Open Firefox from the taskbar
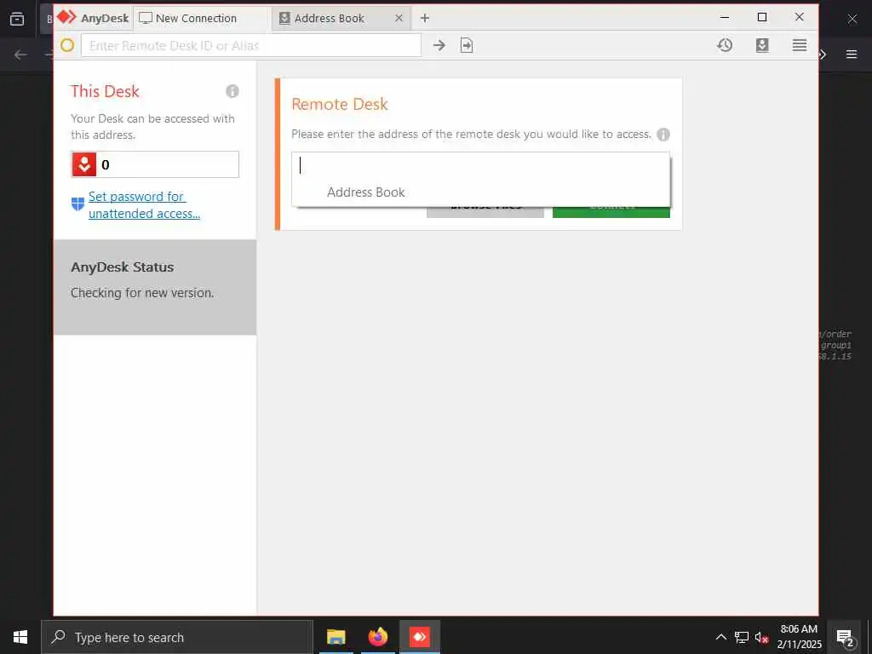This screenshot has height=654, width=872. [377, 637]
